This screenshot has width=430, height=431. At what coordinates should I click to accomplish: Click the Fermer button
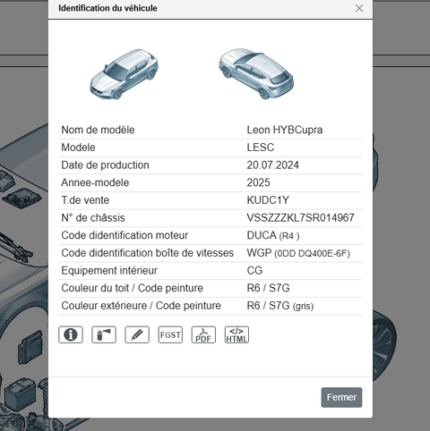coord(341,397)
